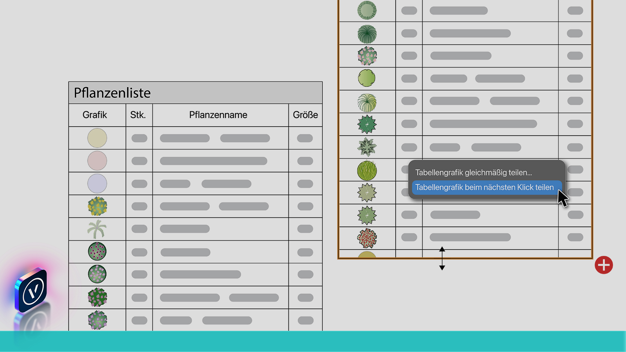Click the beige circle plant graphic
Screen dimensions: 626x352
[x=97, y=138]
